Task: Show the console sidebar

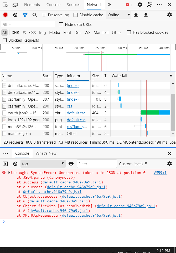Action: point(5,164)
